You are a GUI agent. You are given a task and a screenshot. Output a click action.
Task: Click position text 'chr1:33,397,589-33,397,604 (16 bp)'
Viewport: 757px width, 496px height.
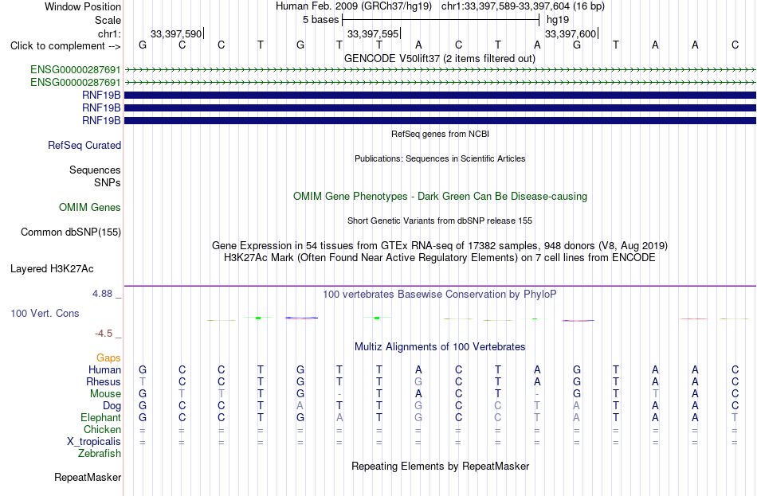pos(523,6)
